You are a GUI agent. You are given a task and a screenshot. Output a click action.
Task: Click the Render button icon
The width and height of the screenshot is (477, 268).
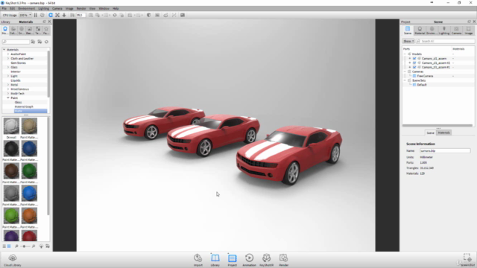pos(283,260)
